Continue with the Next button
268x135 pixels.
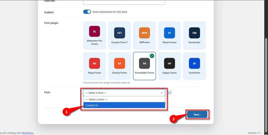click(197, 115)
